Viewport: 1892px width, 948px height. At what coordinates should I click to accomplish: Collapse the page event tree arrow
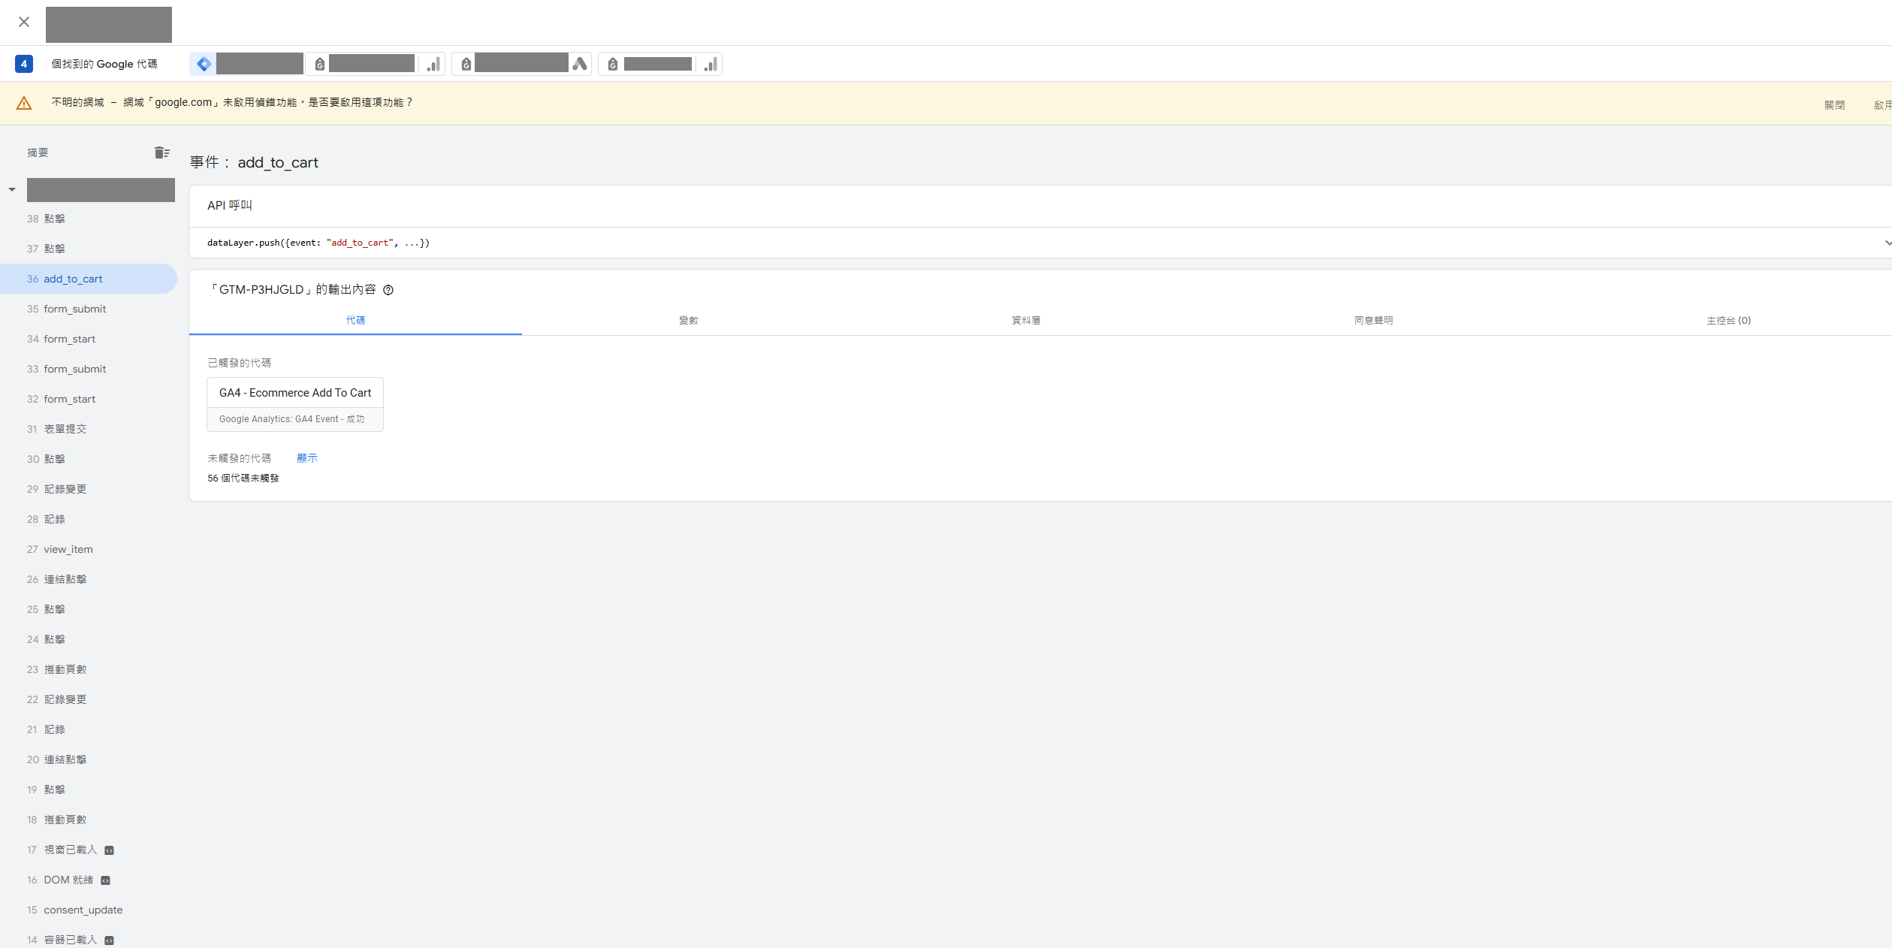click(x=12, y=189)
